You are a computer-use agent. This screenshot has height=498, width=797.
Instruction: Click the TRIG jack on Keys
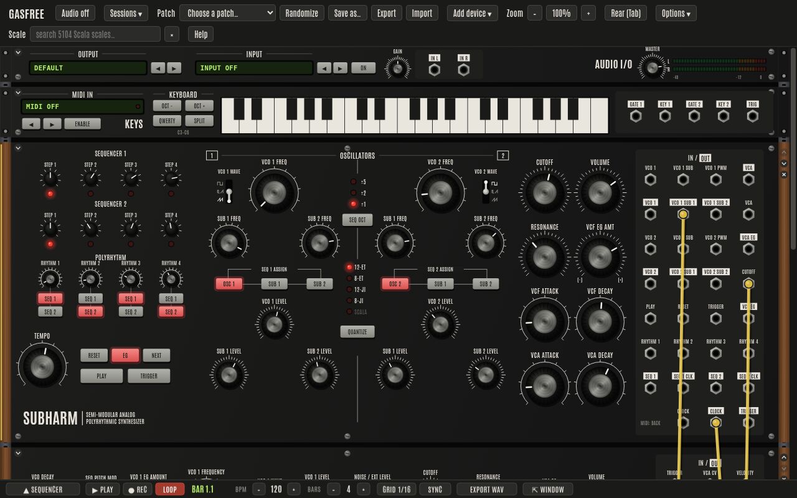tap(752, 116)
